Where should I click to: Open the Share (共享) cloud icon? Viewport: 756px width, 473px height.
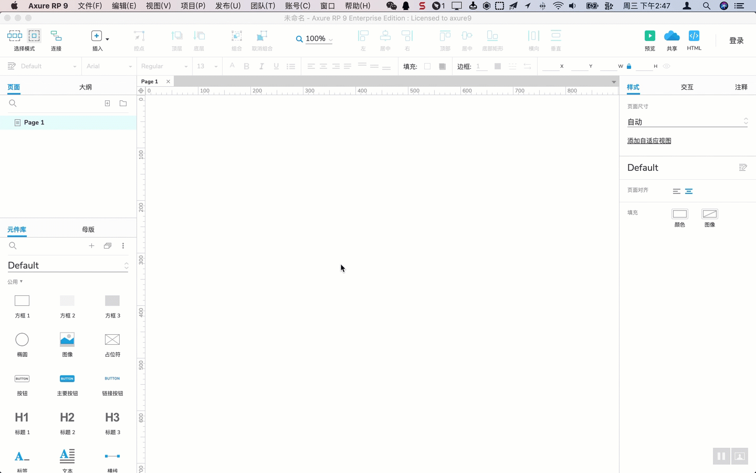click(x=672, y=36)
